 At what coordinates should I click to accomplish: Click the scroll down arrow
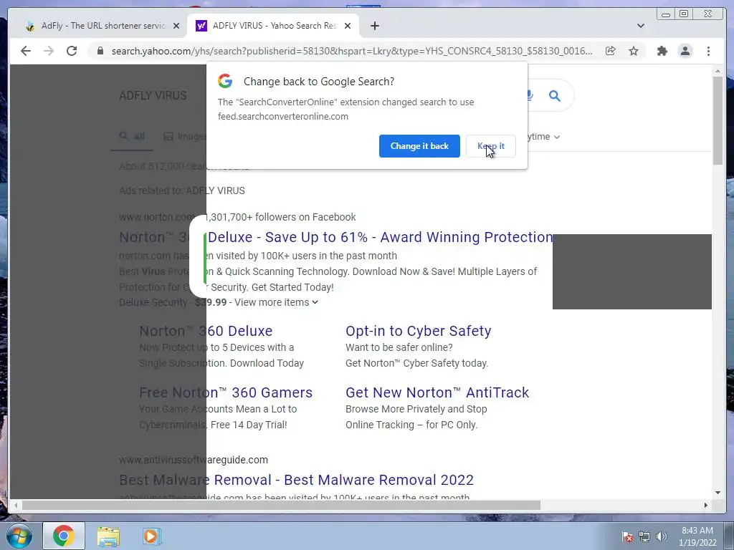[718, 493]
